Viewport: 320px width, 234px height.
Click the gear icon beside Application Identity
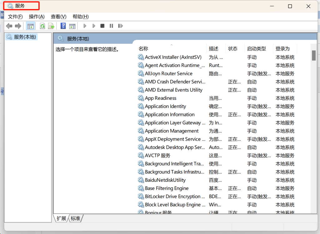point(141,106)
